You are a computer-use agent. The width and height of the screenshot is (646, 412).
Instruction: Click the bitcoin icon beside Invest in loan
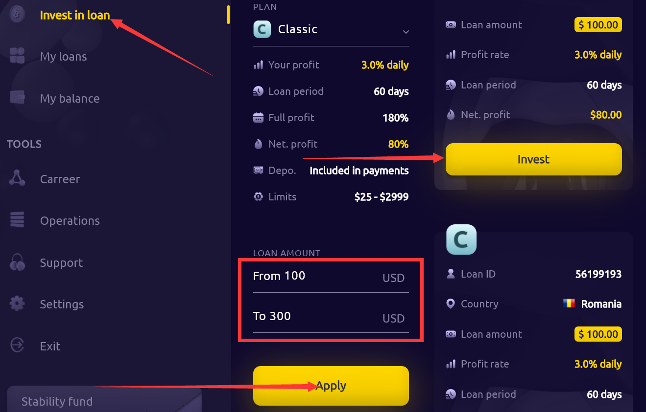point(17,14)
